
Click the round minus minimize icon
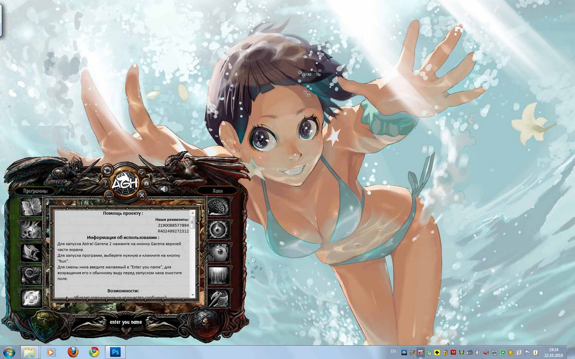pyautogui.click(x=109, y=195)
